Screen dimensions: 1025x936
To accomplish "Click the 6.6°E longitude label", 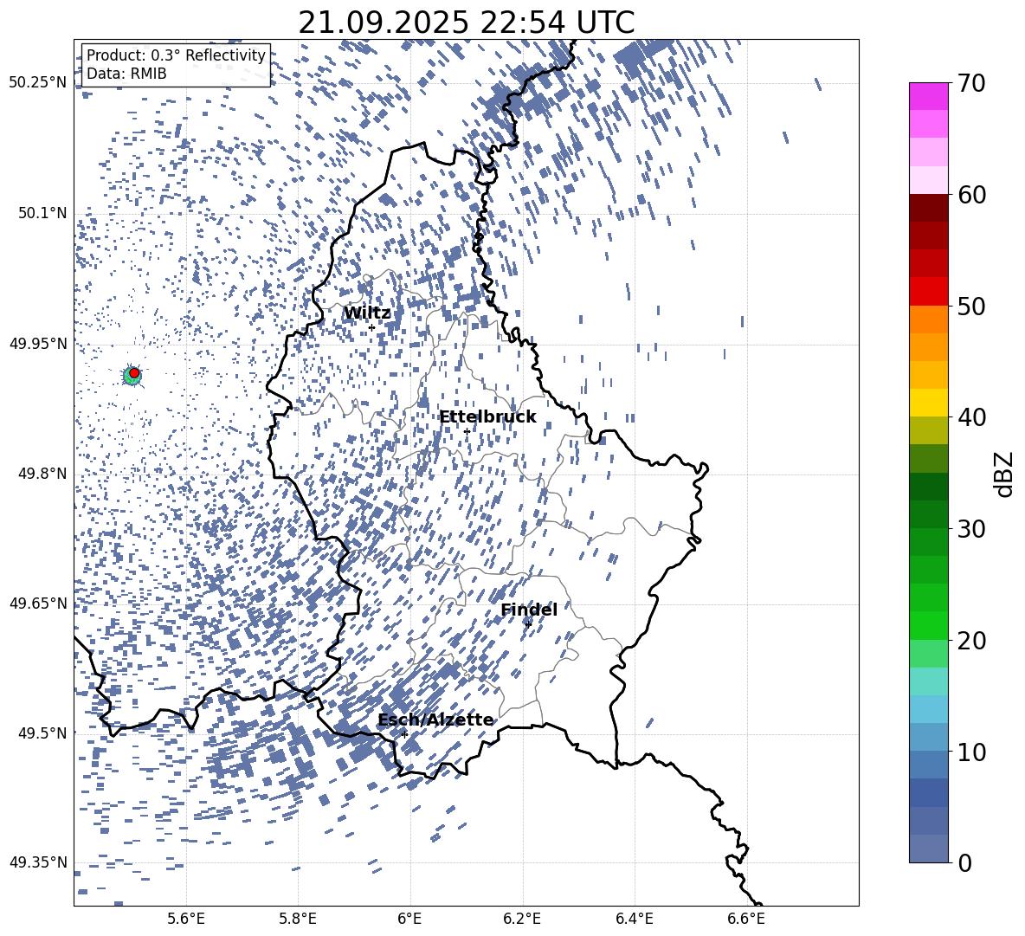I will coord(746,919).
